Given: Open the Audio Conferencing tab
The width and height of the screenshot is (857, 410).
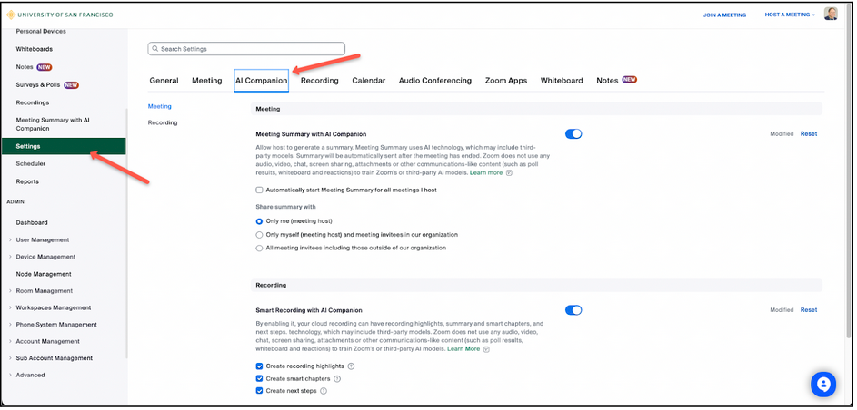Looking at the screenshot, I should (x=434, y=81).
